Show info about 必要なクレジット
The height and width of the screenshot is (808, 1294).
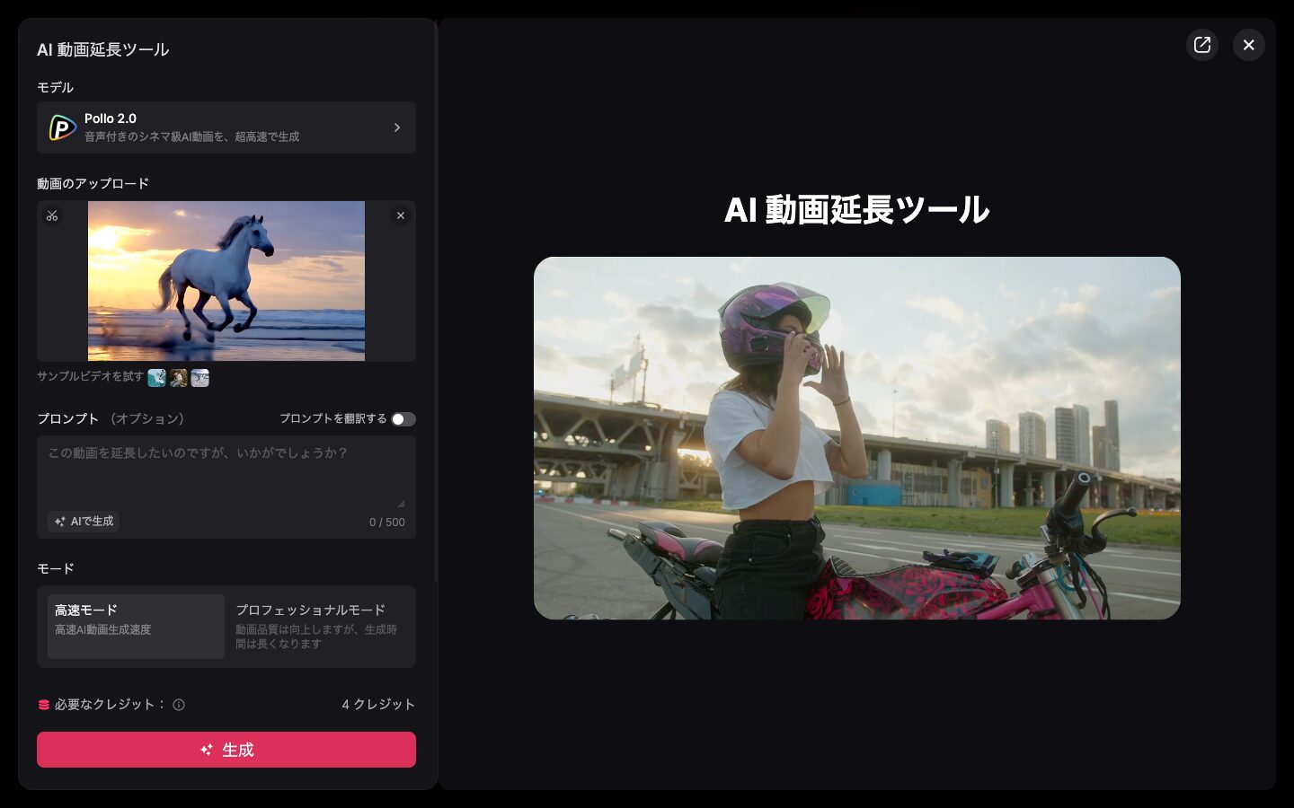pyautogui.click(x=179, y=705)
